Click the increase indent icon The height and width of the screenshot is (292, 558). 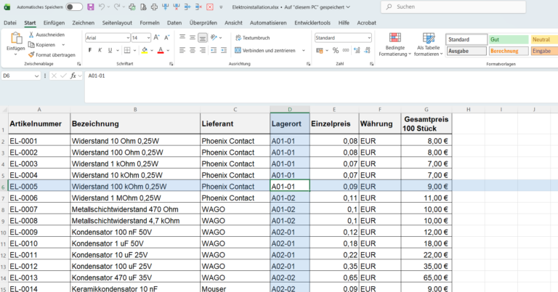(x=224, y=50)
